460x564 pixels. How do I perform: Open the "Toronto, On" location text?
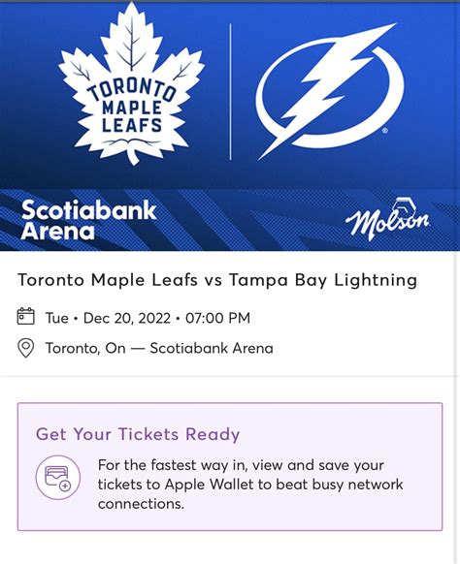(x=85, y=348)
